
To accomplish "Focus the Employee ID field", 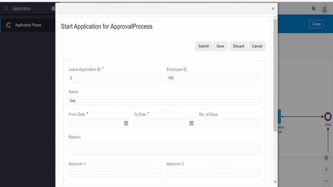I will click(213, 78).
